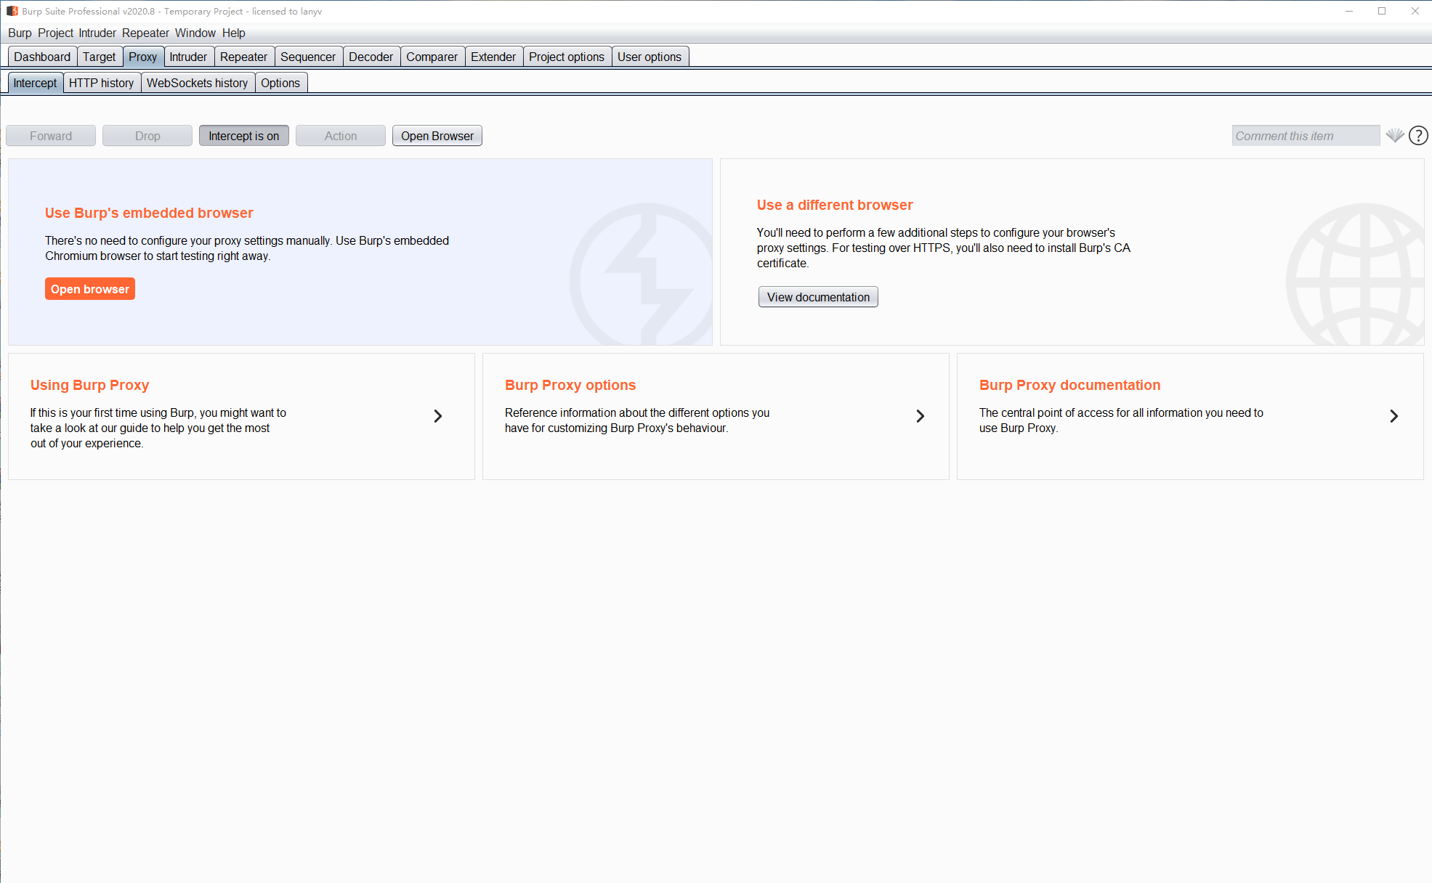This screenshot has height=883, width=1432.
Task: Switch to the Repeater tab
Action: tap(243, 57)
